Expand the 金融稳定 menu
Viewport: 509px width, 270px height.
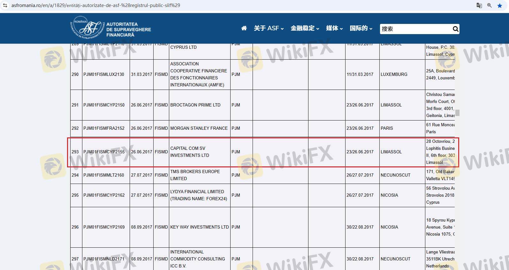click(305, 28)
